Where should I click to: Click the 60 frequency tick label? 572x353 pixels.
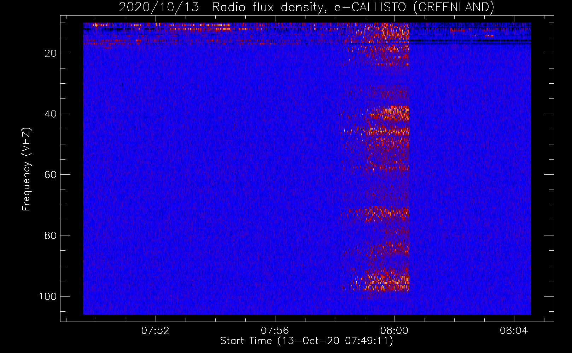click(51, 175)
